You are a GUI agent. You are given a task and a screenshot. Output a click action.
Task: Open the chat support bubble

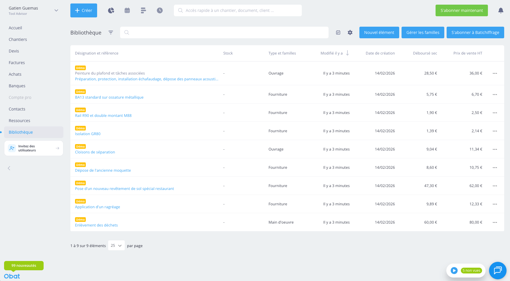[x=497, y=270]
